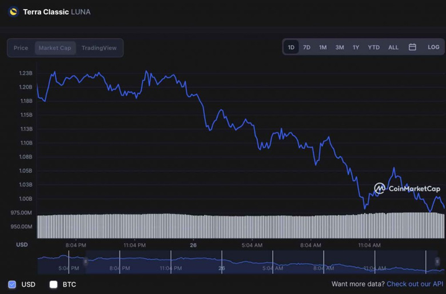Enable the BTC currency checkbox
The width and height of the screenshot is (446, 294).
[54, 284]
